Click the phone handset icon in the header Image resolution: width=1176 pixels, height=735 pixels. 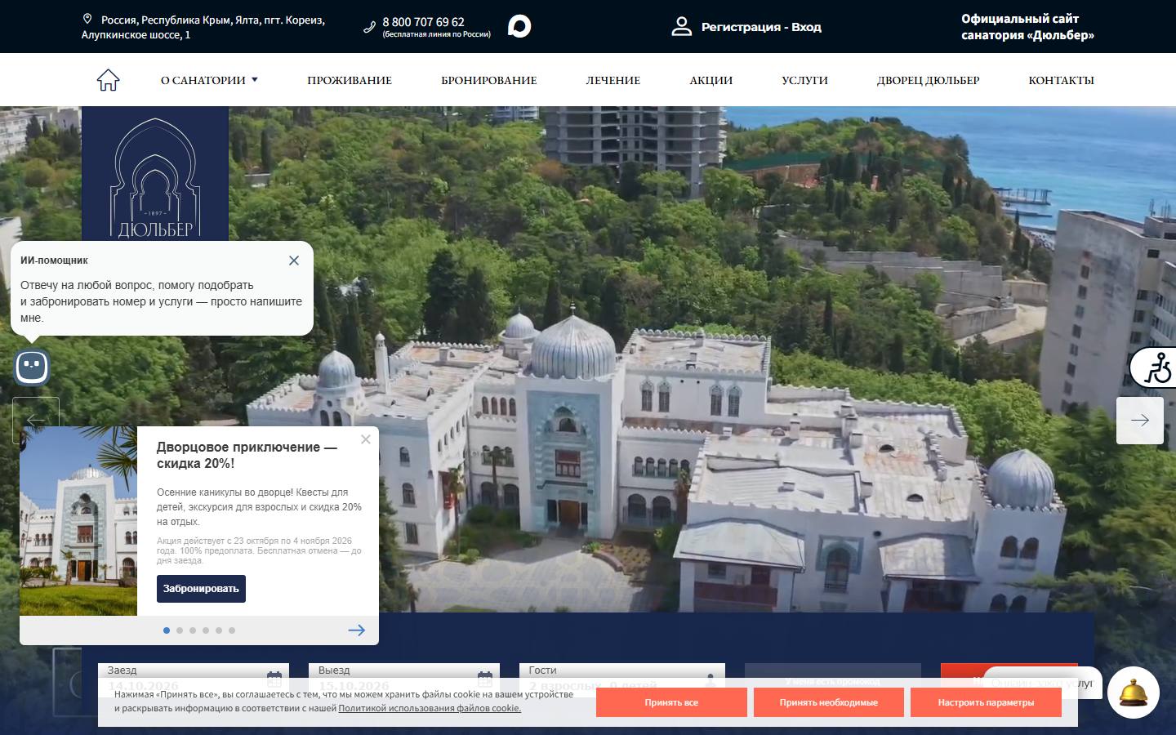coord(369,27)
